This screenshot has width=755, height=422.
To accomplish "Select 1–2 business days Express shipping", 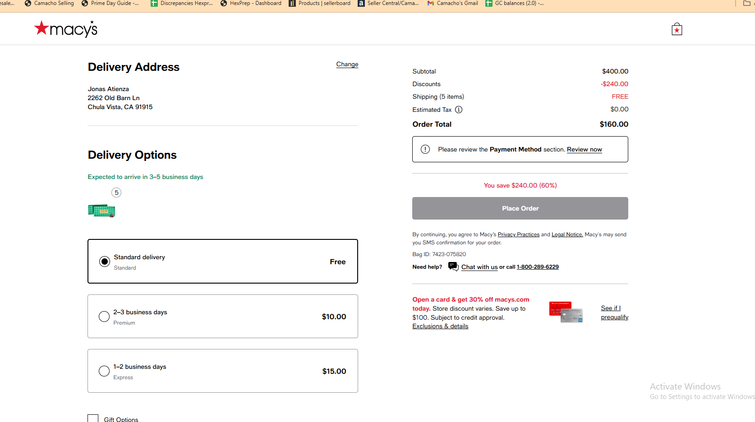I will point(104,371).
